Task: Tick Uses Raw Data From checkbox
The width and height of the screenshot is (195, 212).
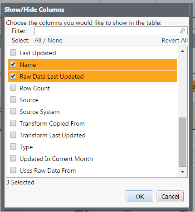Action: pos(13,170)
